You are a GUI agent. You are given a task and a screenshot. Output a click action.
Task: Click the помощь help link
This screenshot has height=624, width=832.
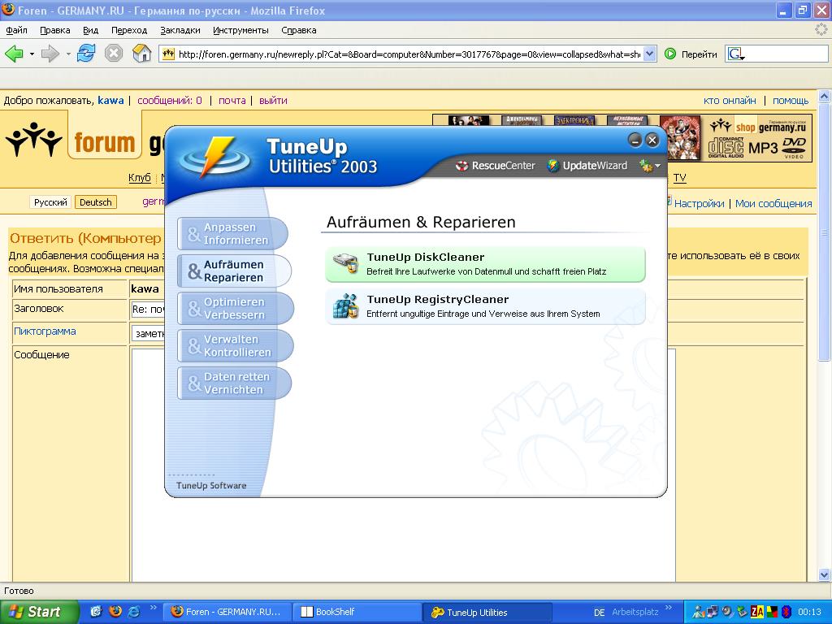791,100
